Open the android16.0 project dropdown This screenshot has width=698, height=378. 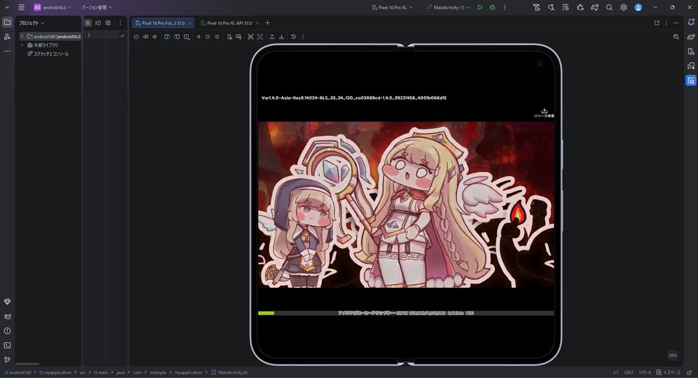tap(52, 8)
